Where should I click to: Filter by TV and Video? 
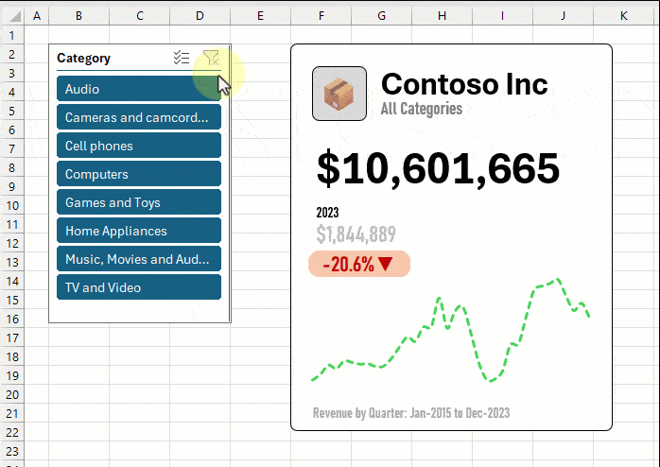click(x=139, y=287)
